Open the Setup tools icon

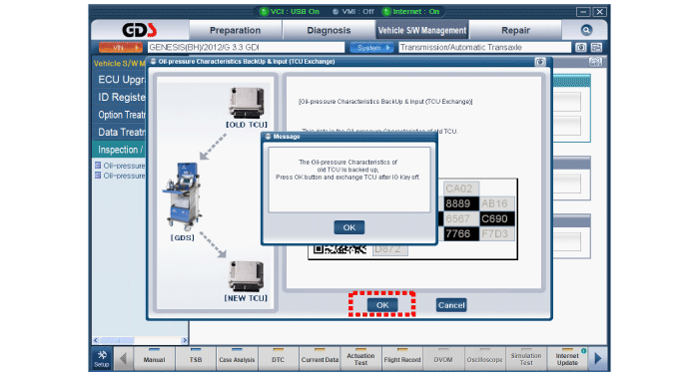(102, 359)
